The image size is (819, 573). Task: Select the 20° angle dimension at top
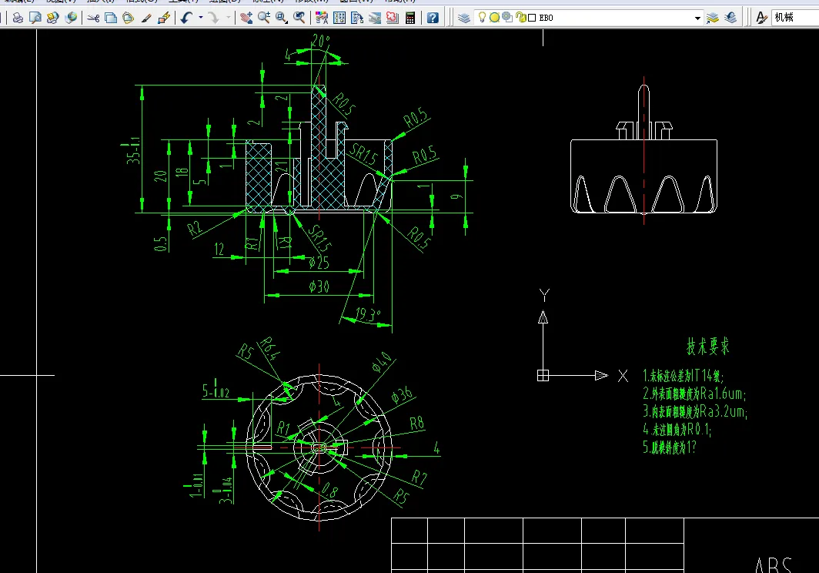coord(321,41)
